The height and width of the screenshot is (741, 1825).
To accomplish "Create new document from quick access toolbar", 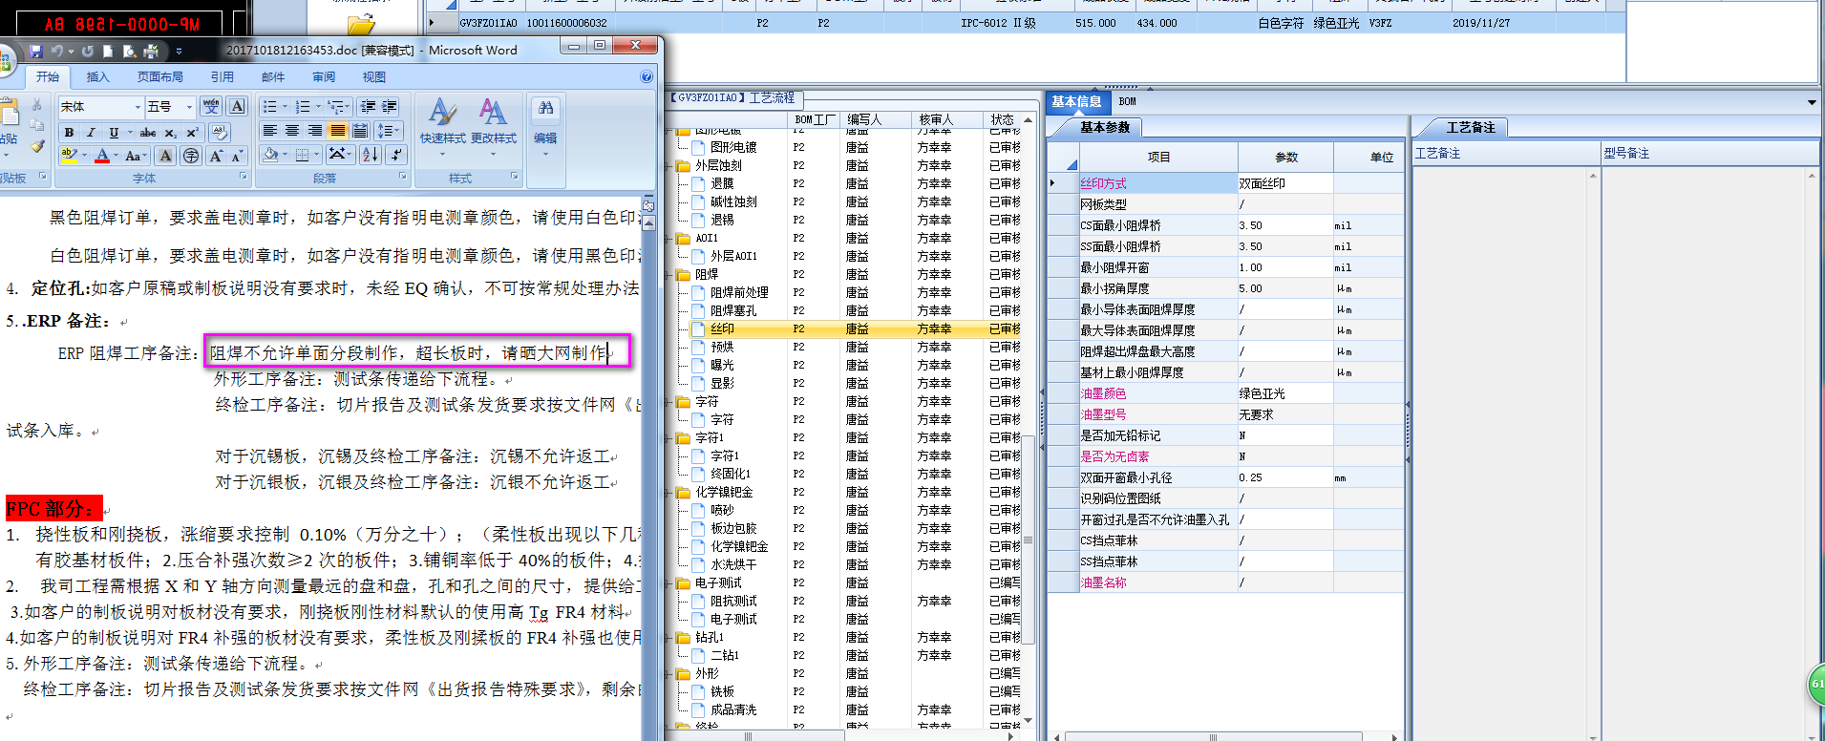I will 108,51.
